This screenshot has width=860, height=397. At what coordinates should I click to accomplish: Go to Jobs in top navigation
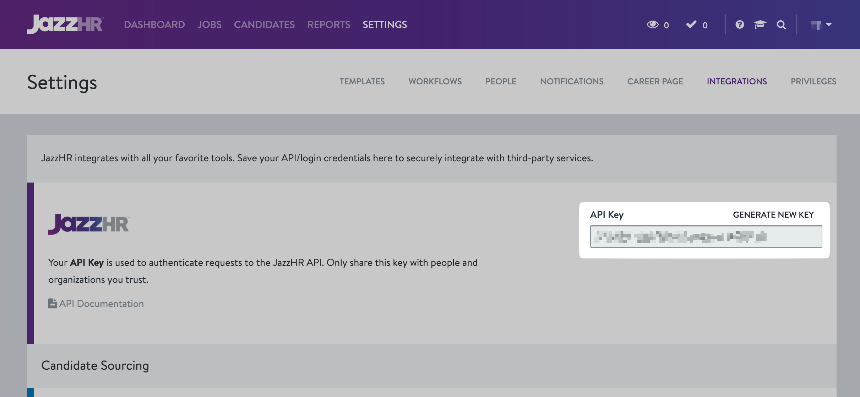pyautogui.click(x=209, y=24)
